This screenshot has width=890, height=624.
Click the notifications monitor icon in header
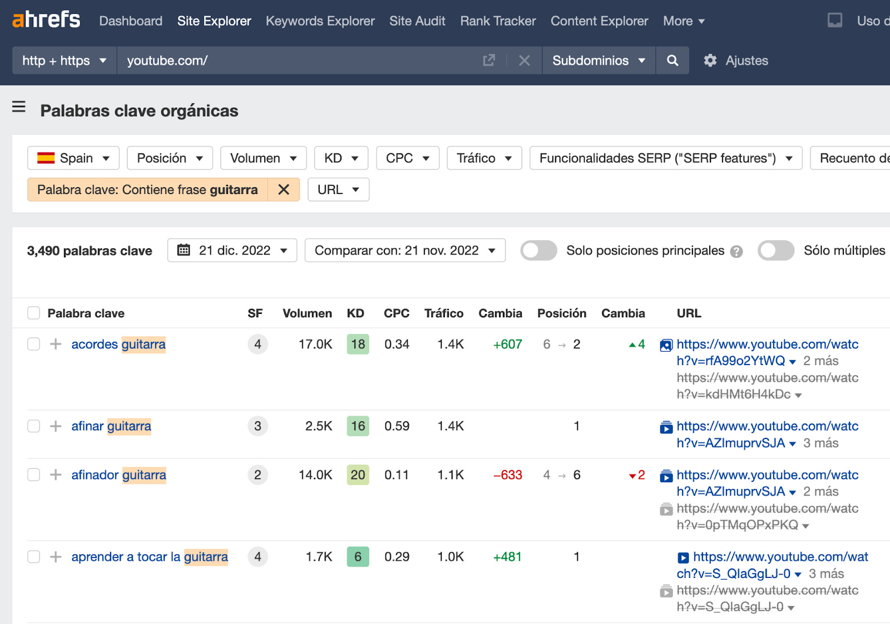[x=834, y=21]
